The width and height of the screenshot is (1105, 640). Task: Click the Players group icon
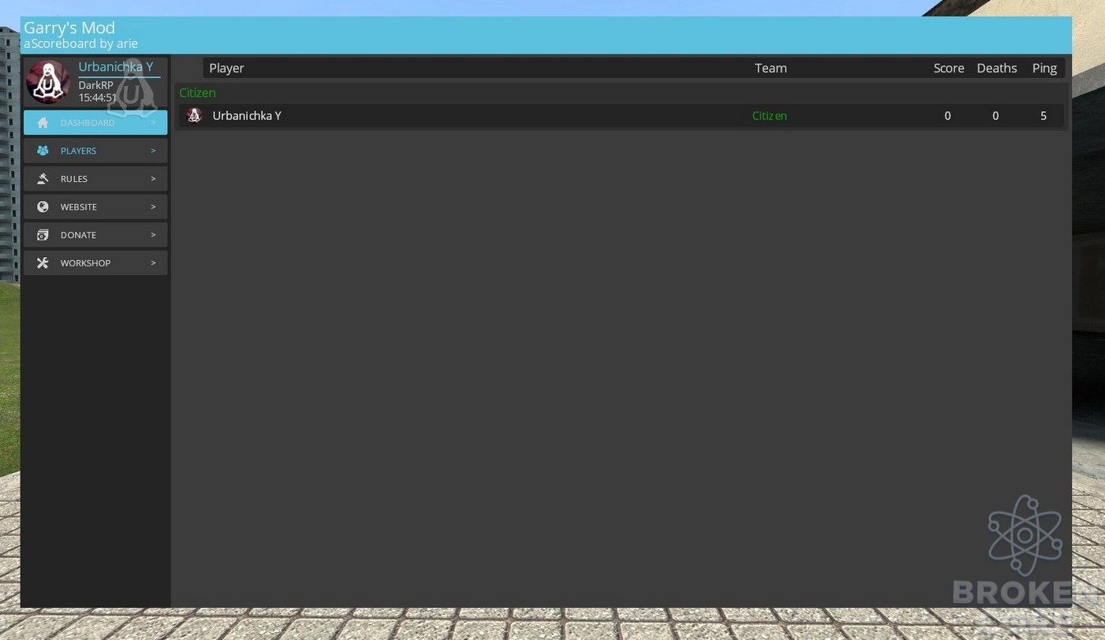click(43, 151)
